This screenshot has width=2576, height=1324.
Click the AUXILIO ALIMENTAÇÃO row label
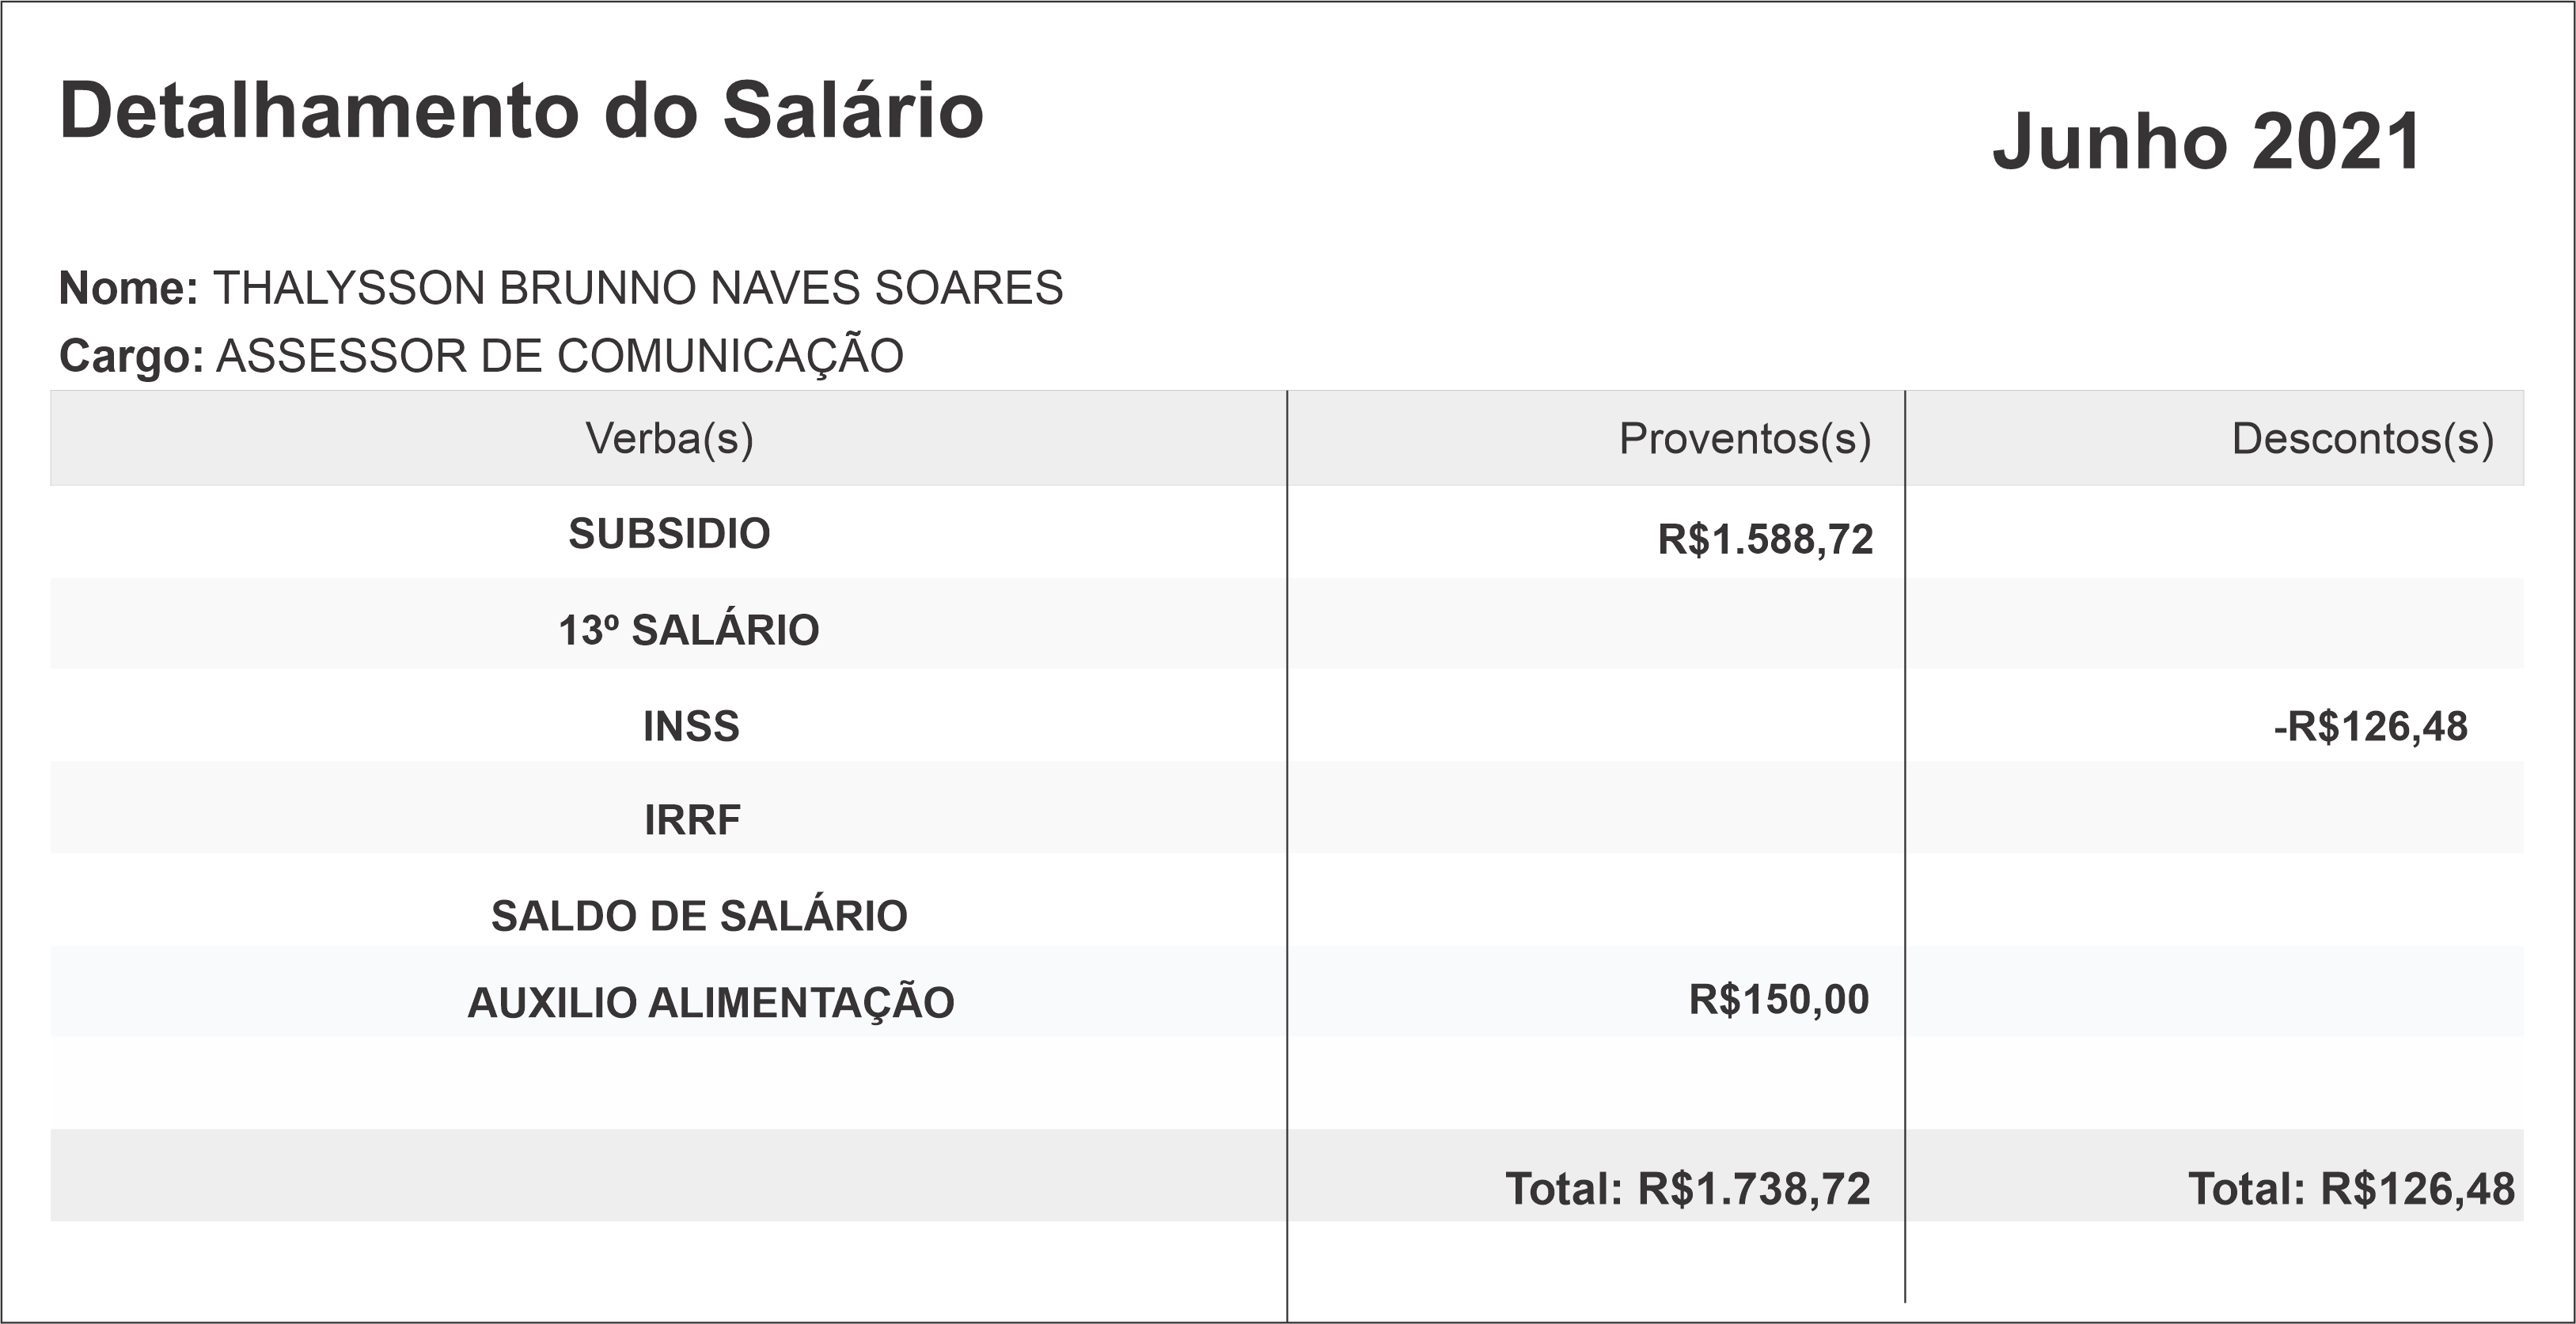[711, 1003]
